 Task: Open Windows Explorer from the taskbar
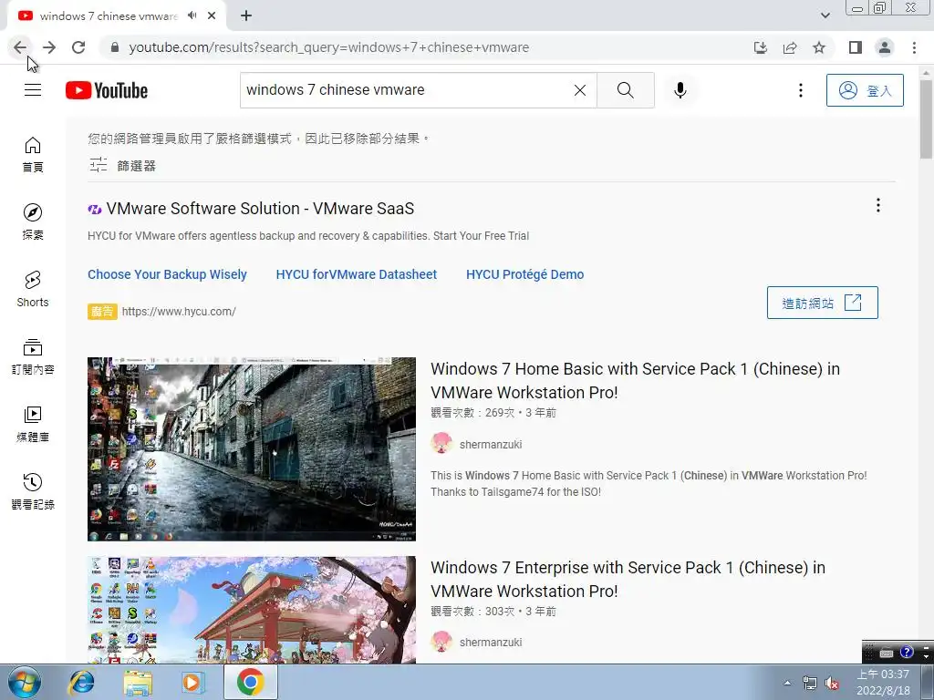coord(138,682)
